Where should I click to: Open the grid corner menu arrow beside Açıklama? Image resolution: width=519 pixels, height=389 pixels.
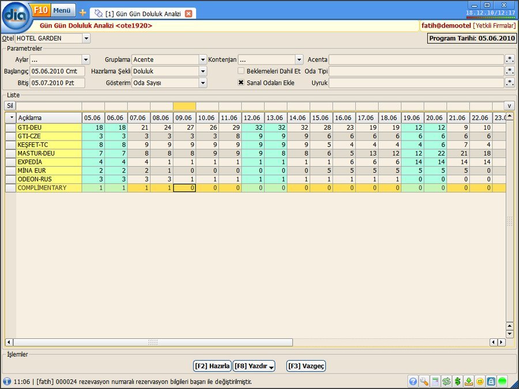[11, 118]
